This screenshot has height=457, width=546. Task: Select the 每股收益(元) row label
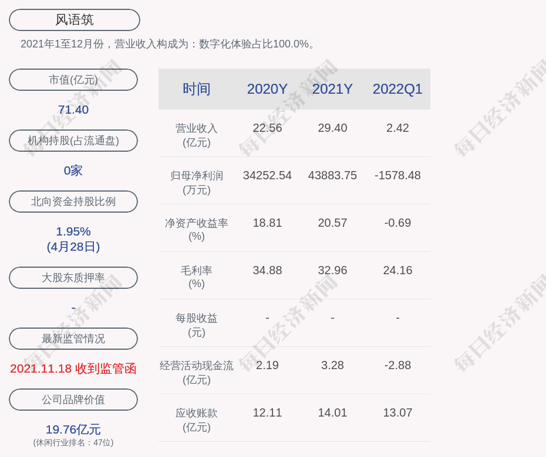click(197, 325)
